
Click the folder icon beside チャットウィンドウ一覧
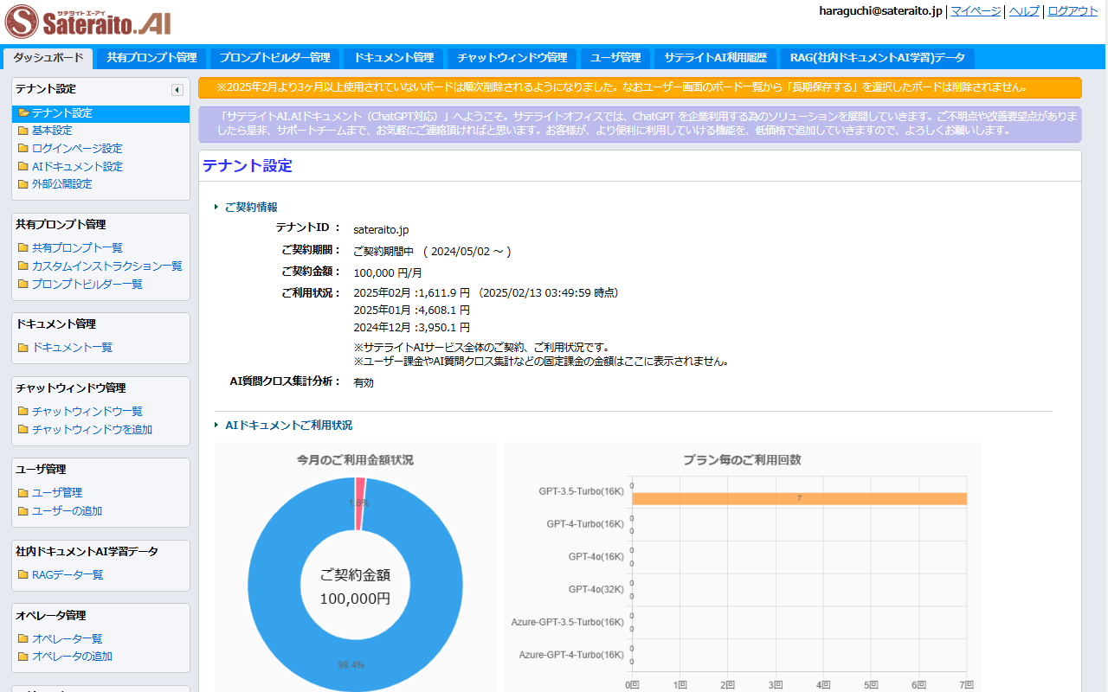(x=22, y=411)
